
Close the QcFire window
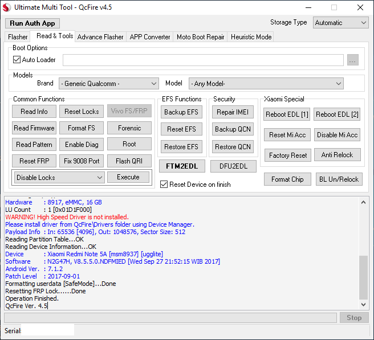[360, 7]
